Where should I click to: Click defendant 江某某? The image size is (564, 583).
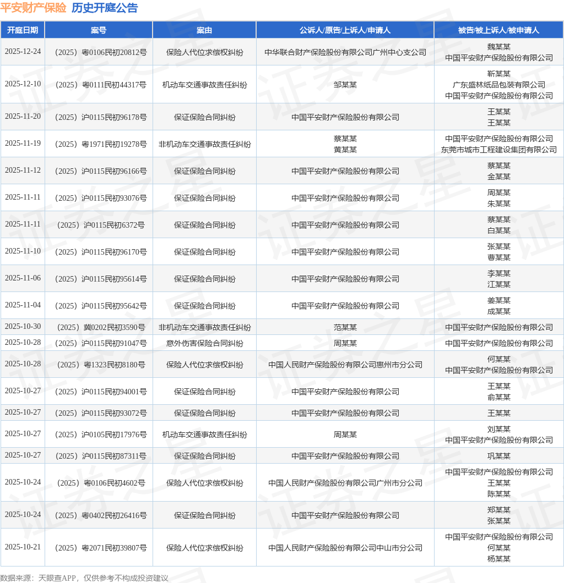tap(499, 284)
